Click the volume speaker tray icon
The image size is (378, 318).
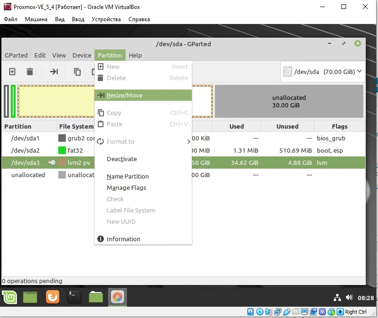[x=349, y=297]
